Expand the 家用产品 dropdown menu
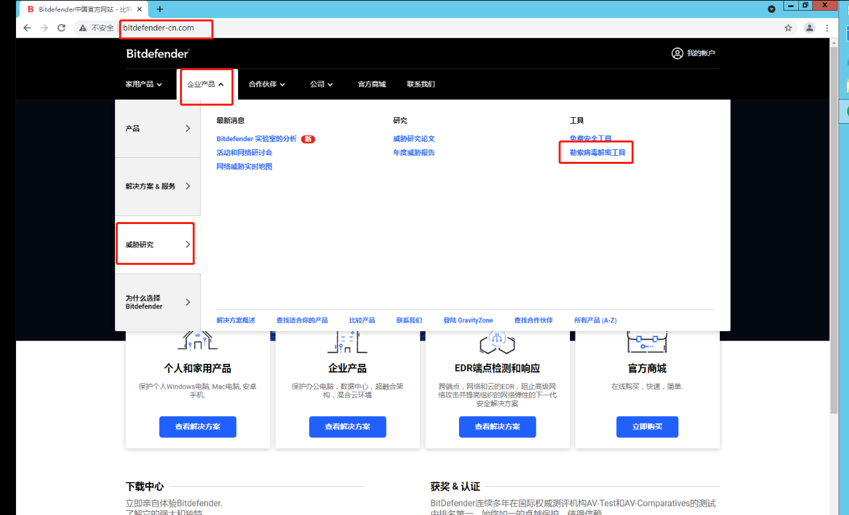The image size is (849, 515). (143, 84)
